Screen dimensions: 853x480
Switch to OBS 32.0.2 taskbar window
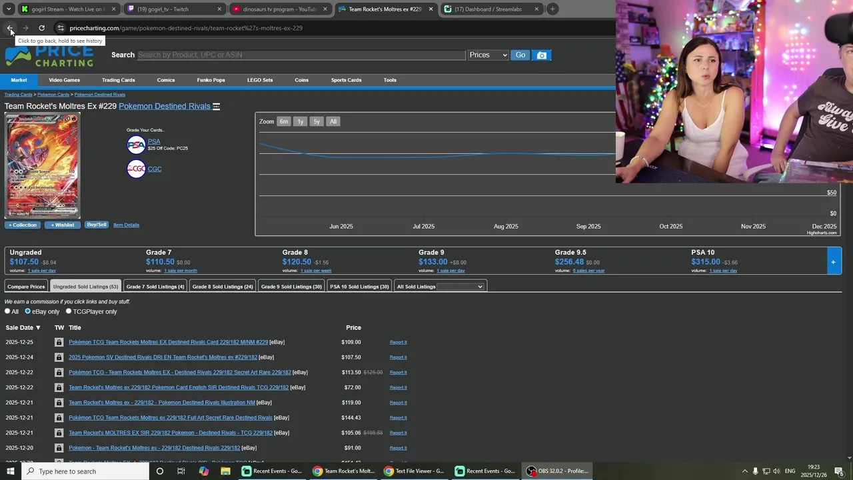click(x=557, y=471)
